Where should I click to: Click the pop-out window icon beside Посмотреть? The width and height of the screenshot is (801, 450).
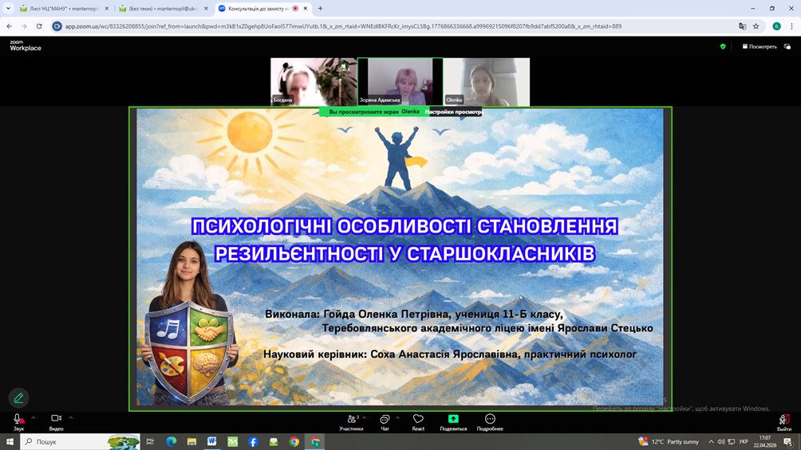tap(787, 46)
